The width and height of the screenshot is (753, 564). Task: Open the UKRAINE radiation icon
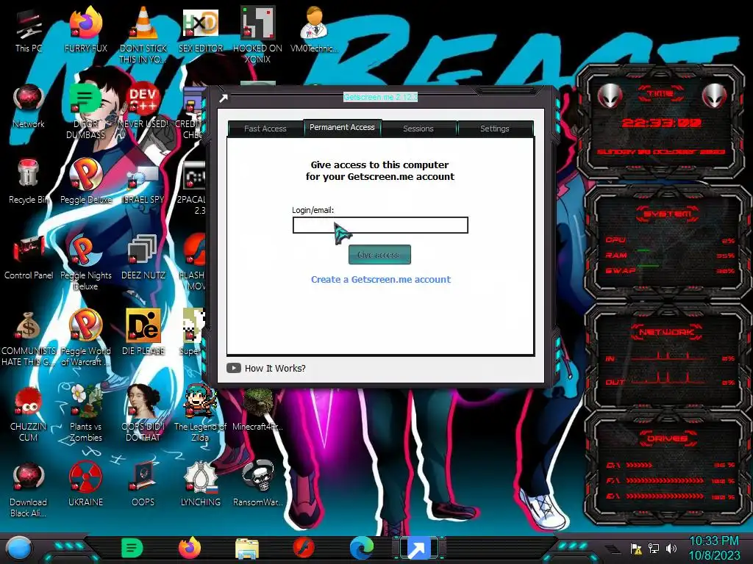click(x=85, y=485)
